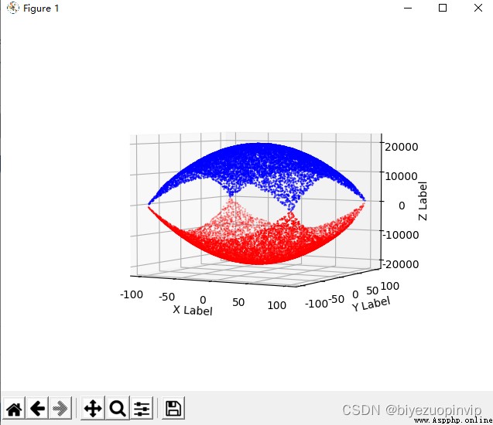The width and height of the screenshot is (493, 425).
Task: Activate the pan/move axes tool
Action: (93, 408)
